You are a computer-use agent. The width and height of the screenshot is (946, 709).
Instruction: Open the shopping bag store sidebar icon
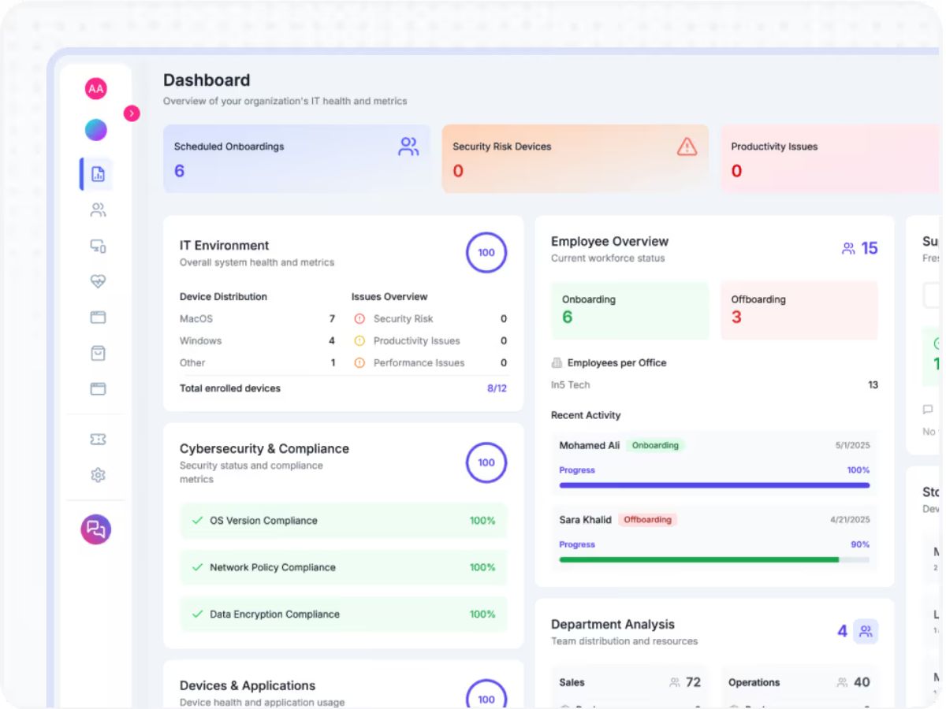tap(98, 353)
